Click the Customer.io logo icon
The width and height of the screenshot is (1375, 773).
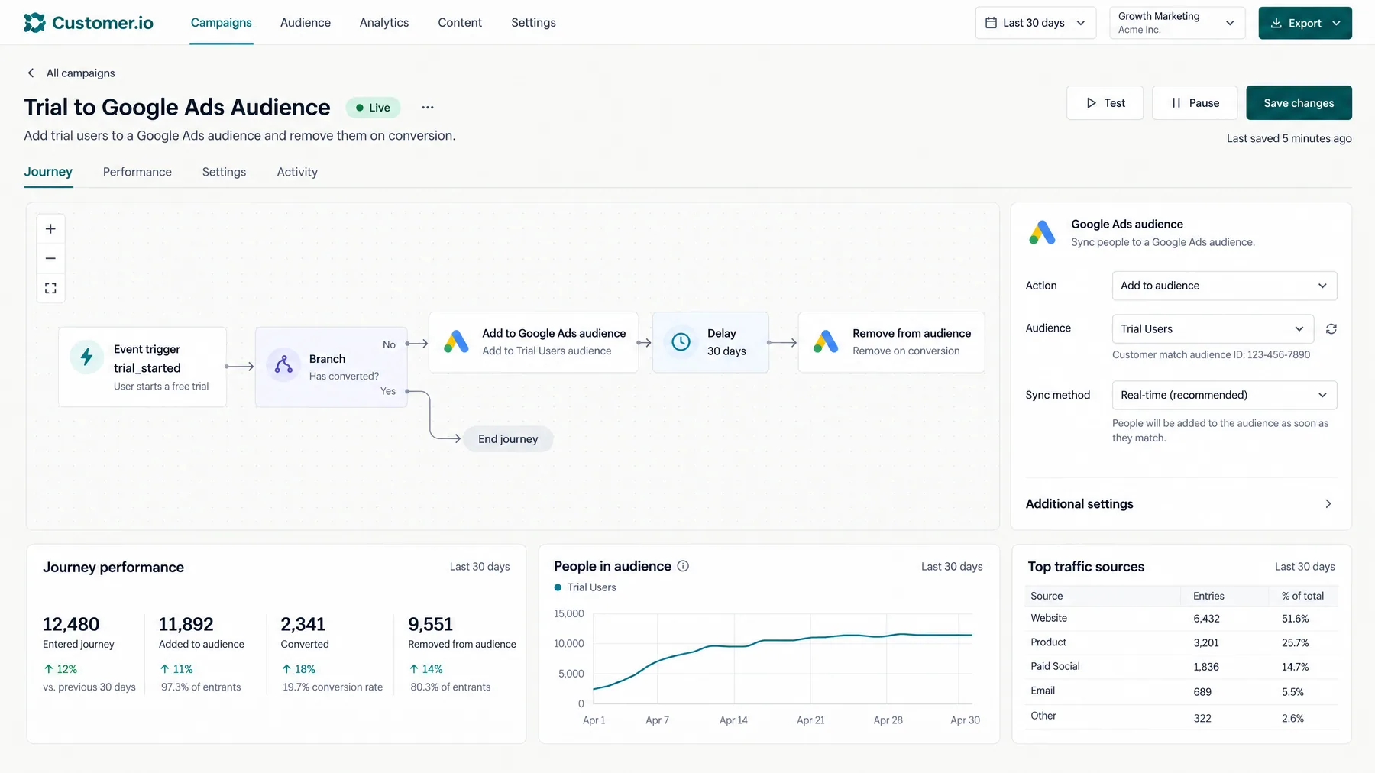tap(34, 23)
